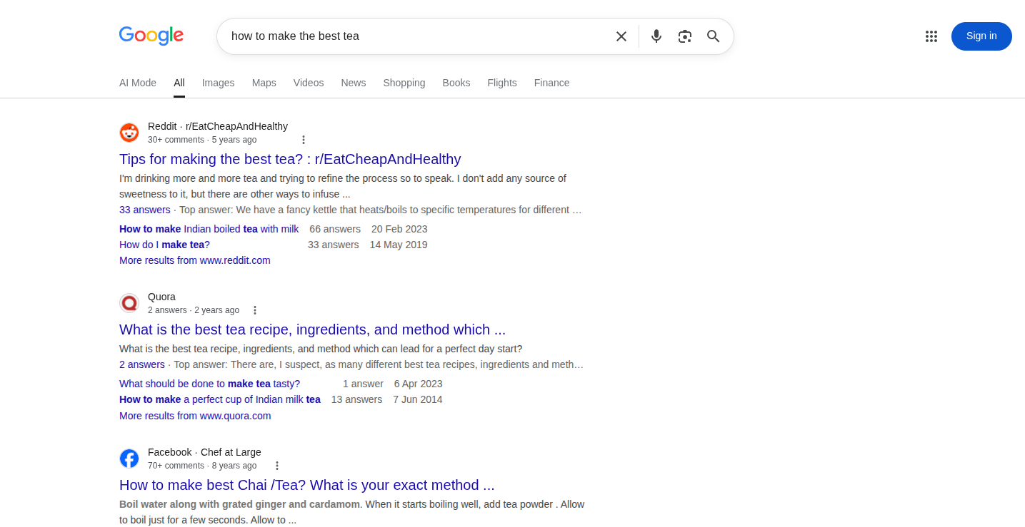Switch to the Finance tab

(x=552, y=83)
